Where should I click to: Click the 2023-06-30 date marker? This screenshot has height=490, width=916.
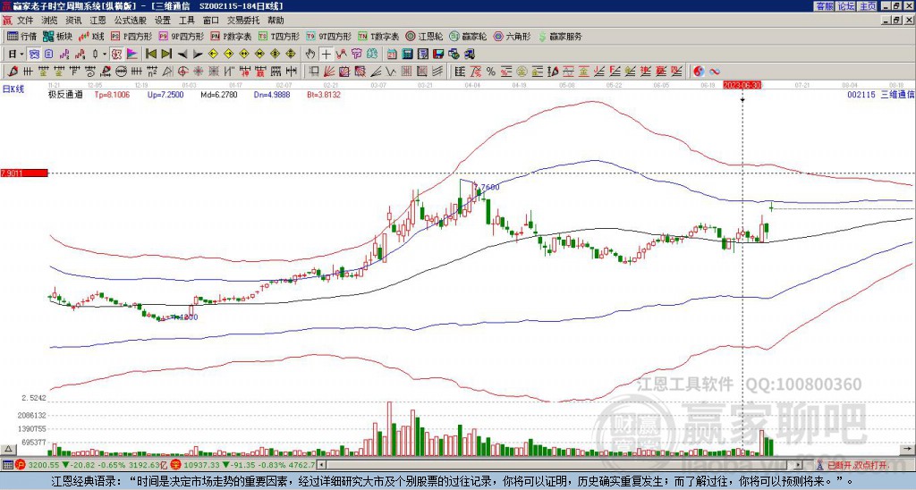(x=742, y=85)
